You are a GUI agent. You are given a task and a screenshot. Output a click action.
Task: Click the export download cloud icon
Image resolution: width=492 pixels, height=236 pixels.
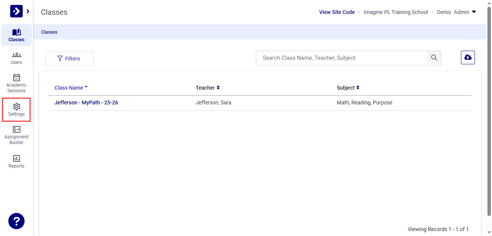pos(468,57)
